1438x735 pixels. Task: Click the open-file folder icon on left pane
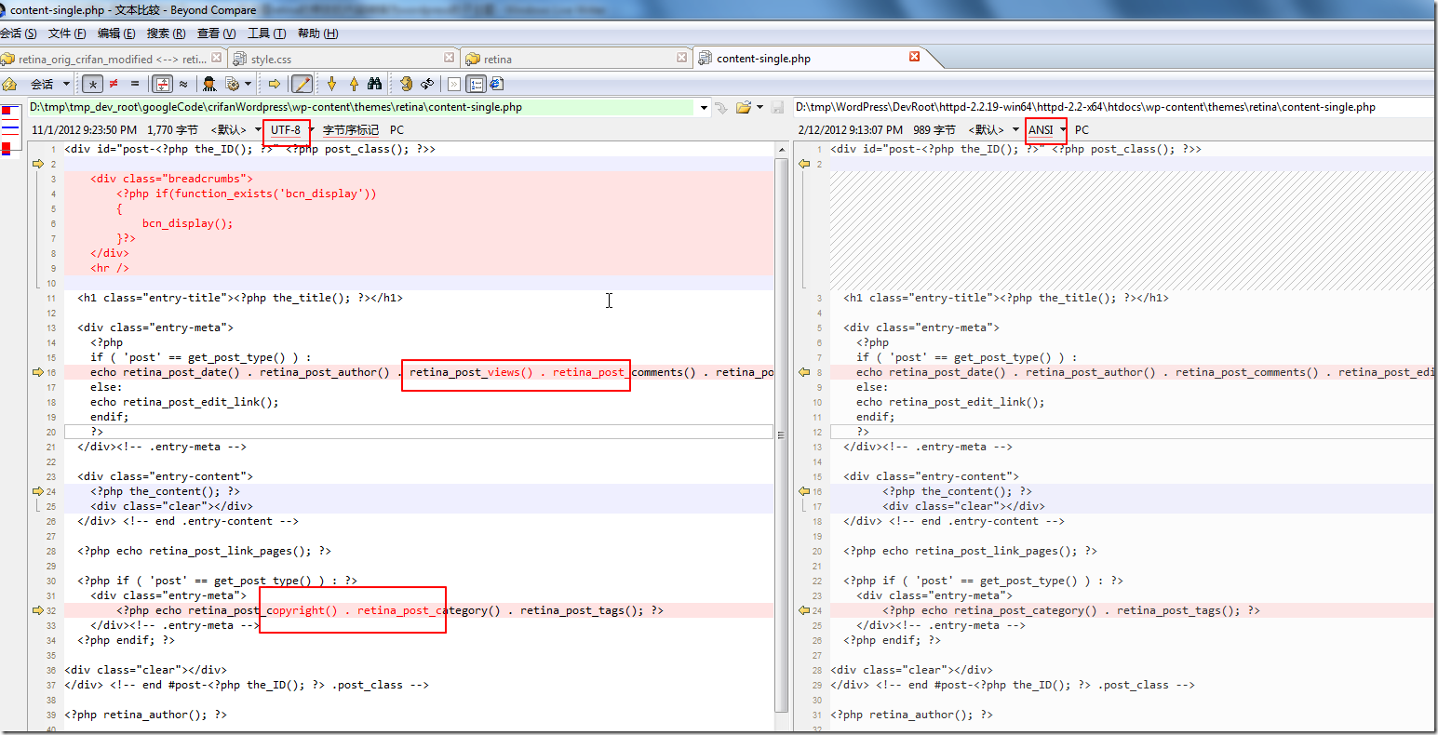point(743,107)
